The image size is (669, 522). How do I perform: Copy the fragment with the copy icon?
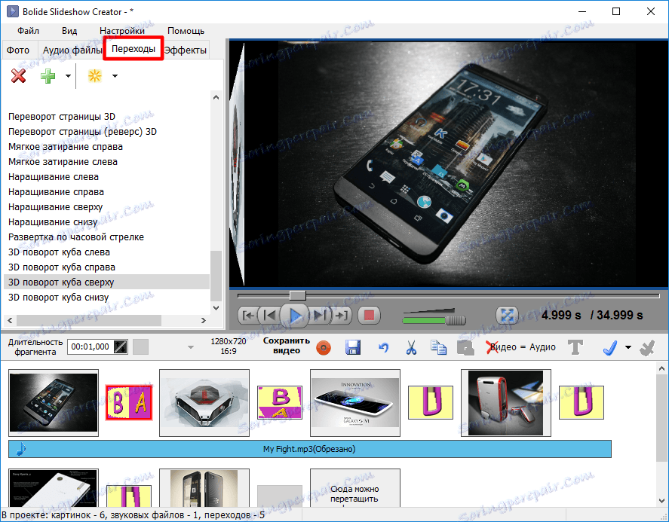coord(439,347)
